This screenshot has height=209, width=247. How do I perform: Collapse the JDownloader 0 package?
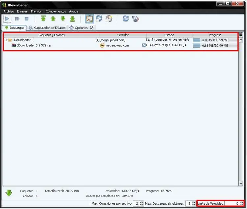click(x=5, y=40)
